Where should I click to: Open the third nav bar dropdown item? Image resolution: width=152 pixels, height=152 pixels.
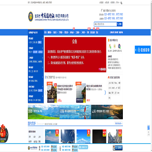pyautogui.click(x=55, y=33)
